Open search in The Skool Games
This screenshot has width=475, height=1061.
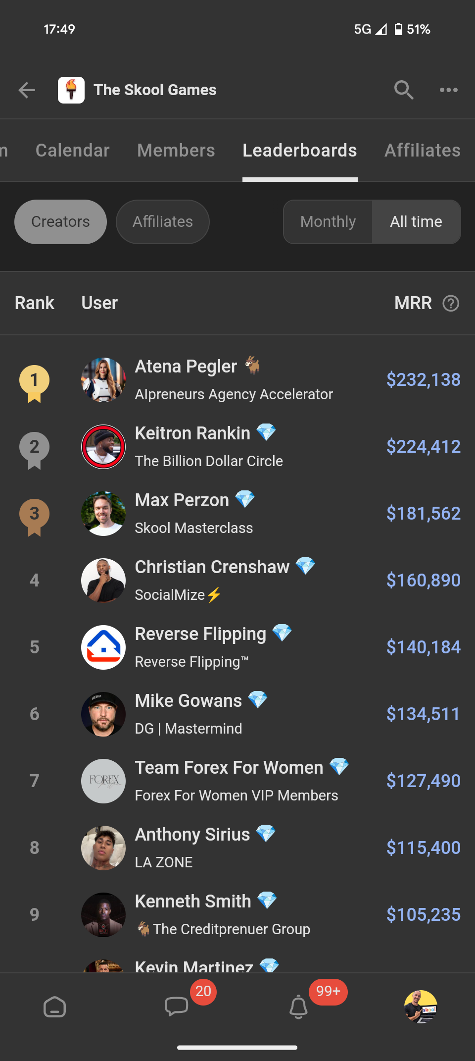(403, 90)
